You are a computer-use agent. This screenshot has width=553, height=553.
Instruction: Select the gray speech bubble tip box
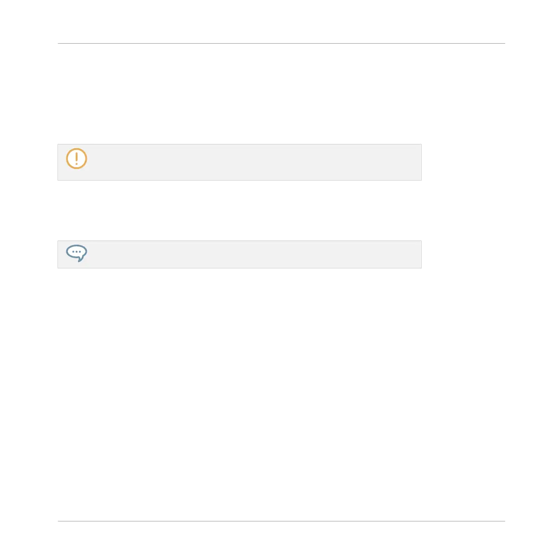tap(240, 254)
